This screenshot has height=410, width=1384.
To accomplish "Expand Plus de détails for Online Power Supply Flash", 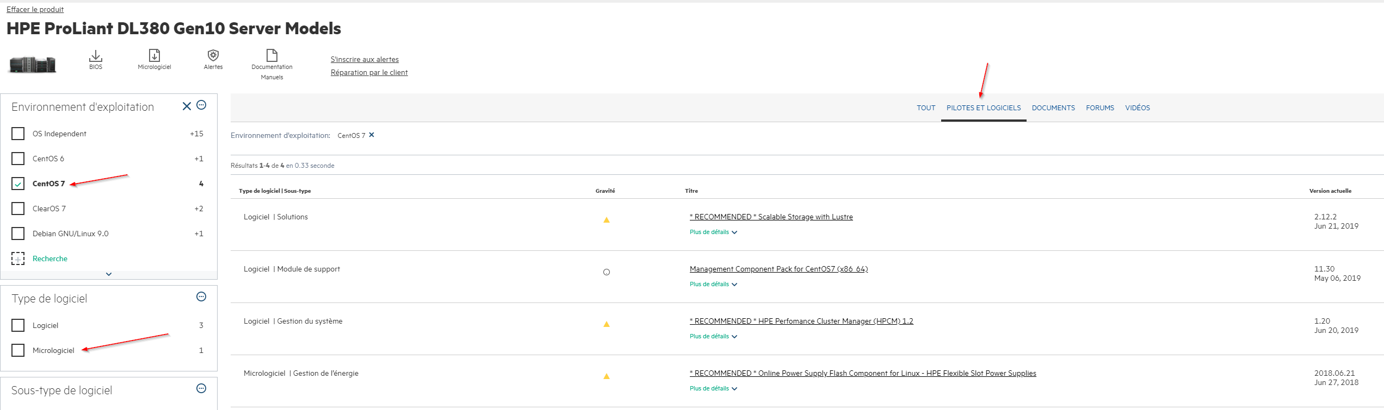I will [x=713, y=388].
